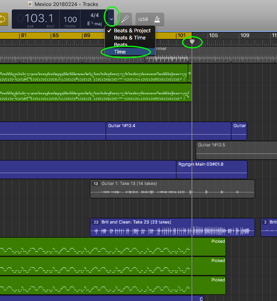Select the first Picked MIDI region
Image resolution: width=277 pixels, height=301 pixels.
tap(113, 247)
